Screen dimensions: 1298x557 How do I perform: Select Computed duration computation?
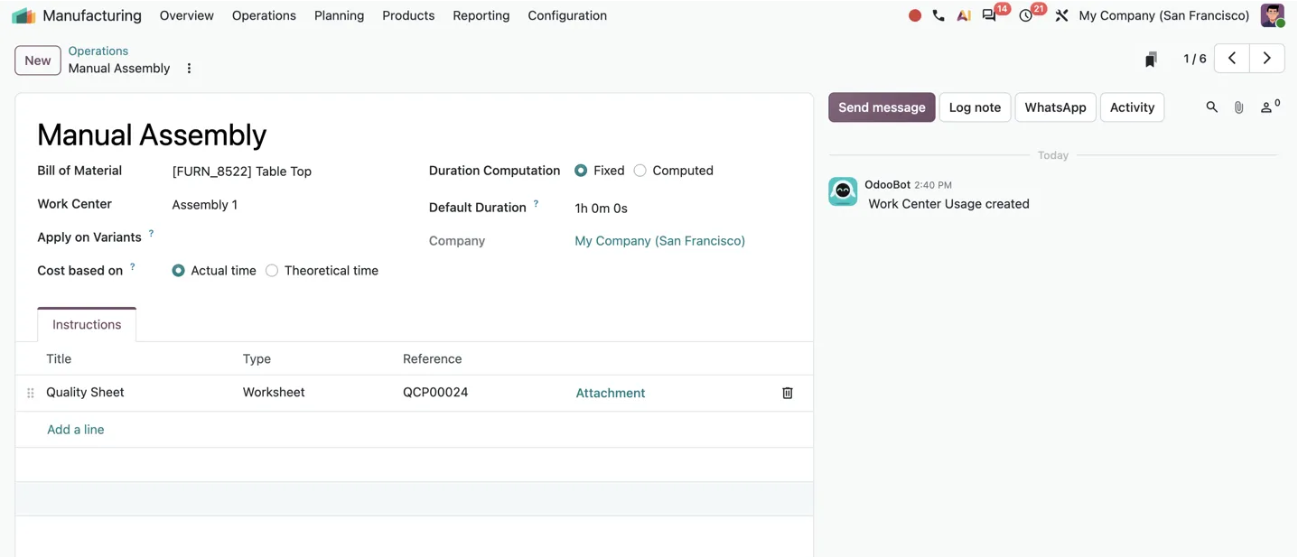pyautogui.click(x=640, y=171)
